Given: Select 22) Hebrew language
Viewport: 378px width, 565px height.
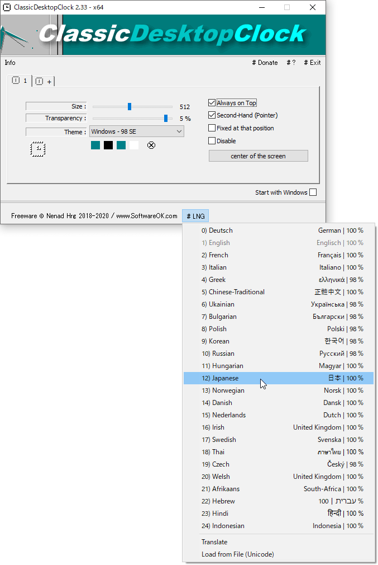Looking at the screenshot, I should click(x=279, y=501).
